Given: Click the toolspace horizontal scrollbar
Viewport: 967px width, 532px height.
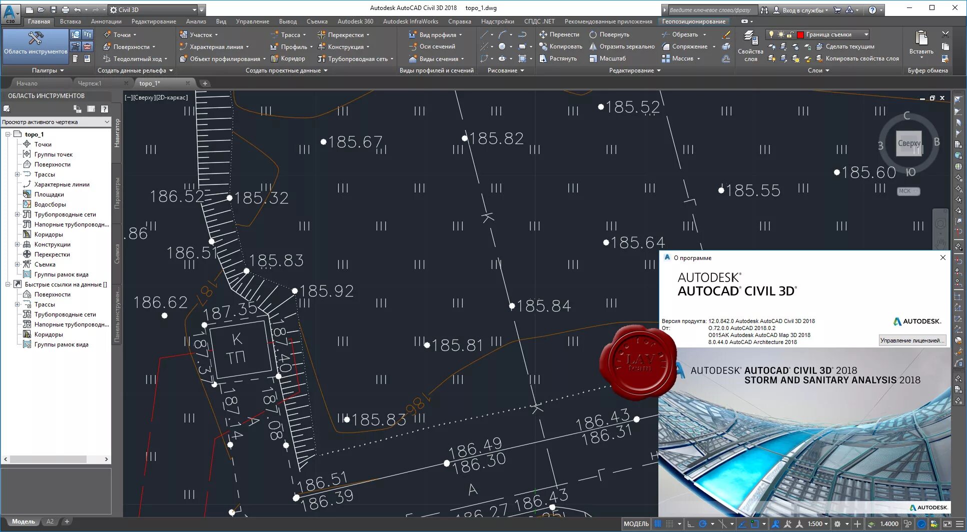Looking at the screenshot, I should (56, 459).
